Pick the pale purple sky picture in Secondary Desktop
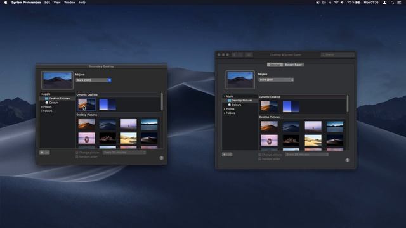The image size is (406, 228). tap(128, 124)
